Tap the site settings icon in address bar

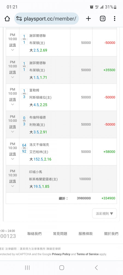pos(19,18)
